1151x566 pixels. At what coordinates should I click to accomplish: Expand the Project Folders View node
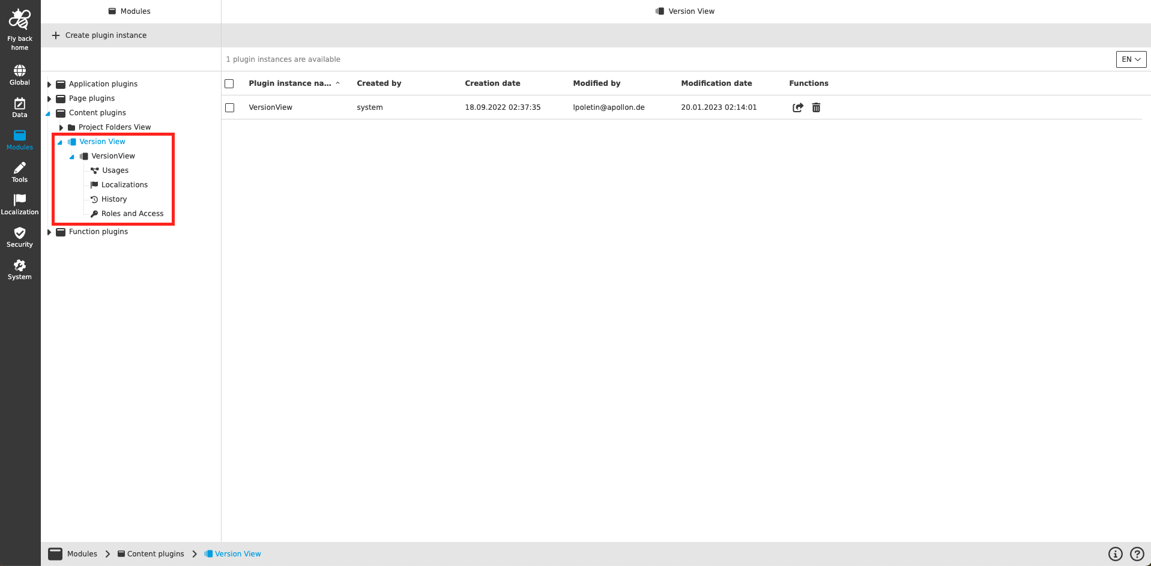(x=61, y=127)
